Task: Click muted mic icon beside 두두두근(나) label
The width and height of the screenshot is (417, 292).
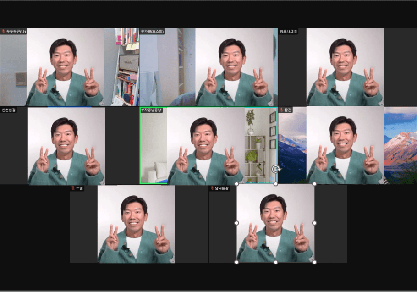Action: point(3,32)
